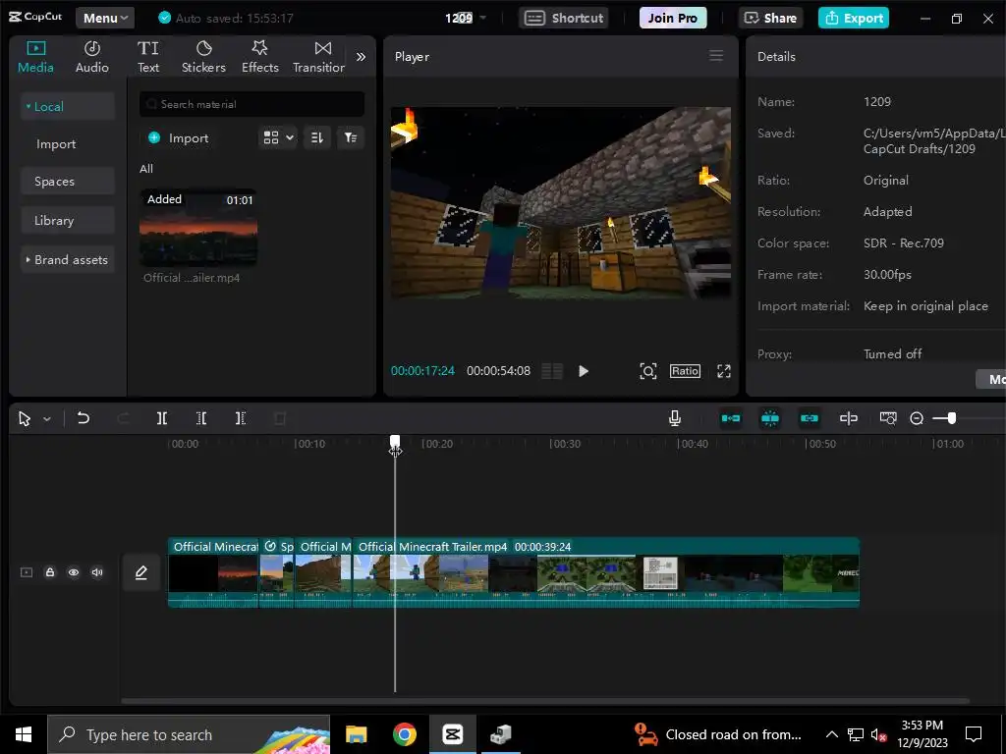Export the project

(854, 18)
